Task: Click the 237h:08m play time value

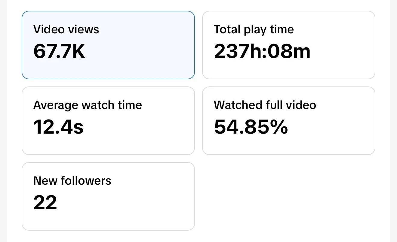Action: [x=262, y=51]
